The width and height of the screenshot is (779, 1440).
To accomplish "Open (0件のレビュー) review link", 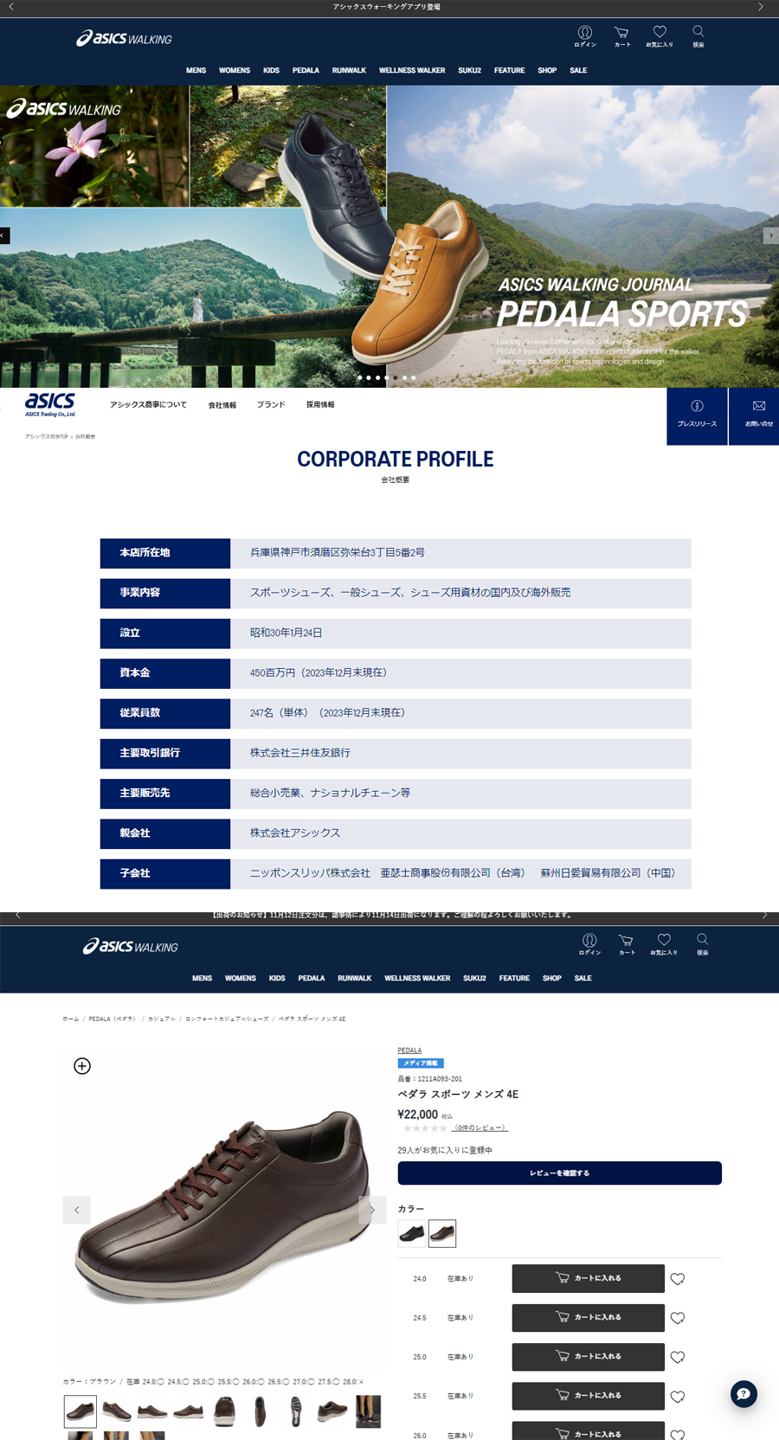I will click(x=481, y=1128).
